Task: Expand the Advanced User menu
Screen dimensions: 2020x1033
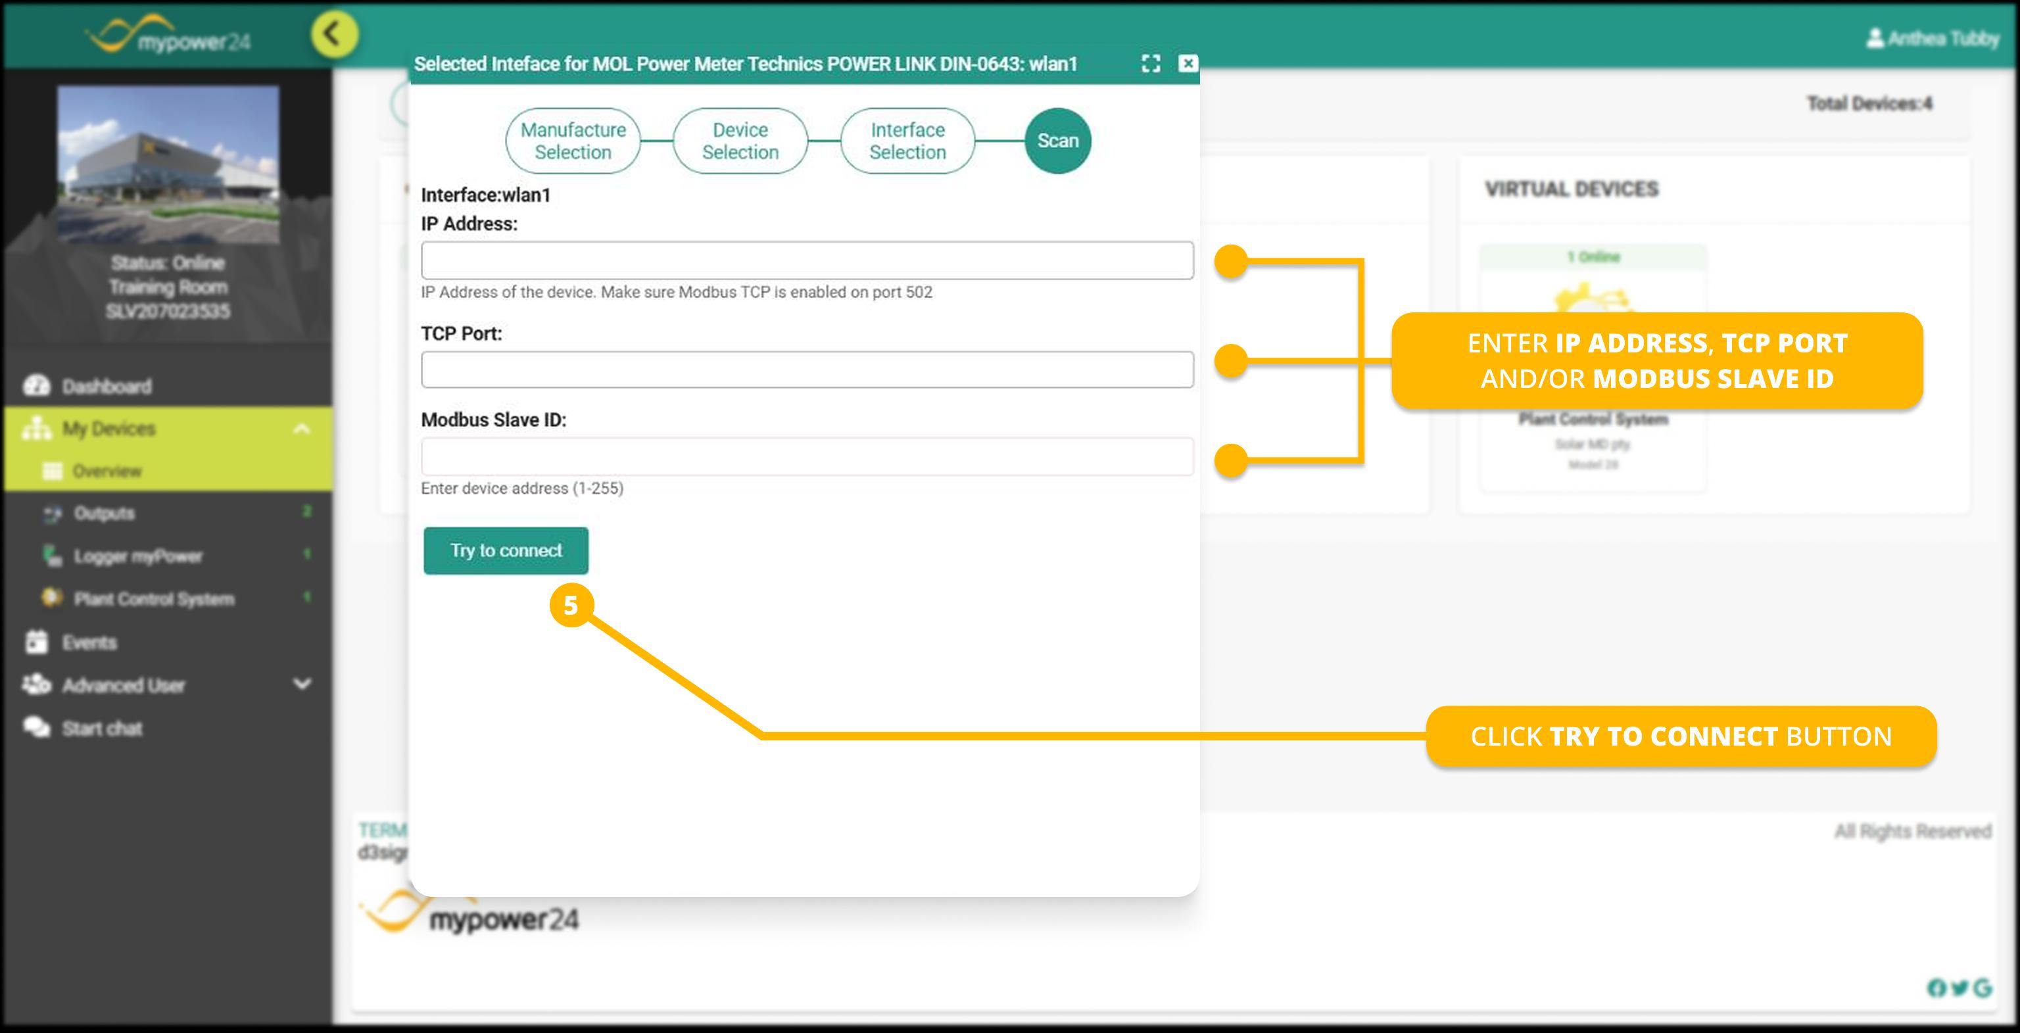Action: point(302,684)
